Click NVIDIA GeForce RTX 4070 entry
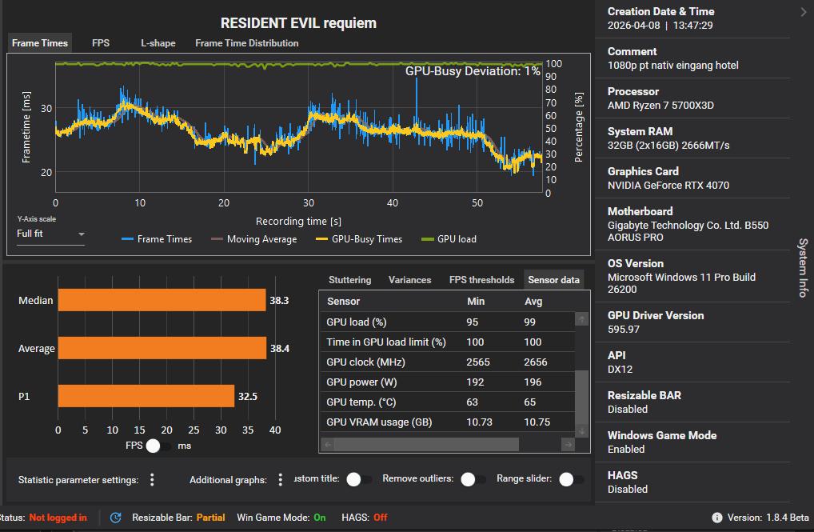The image size is (814, 532). click(668, 186)
